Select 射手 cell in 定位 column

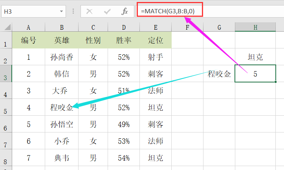pos(156,57)
